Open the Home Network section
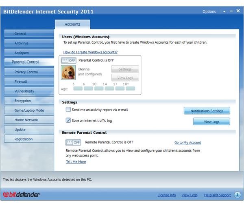 [29, 120]
